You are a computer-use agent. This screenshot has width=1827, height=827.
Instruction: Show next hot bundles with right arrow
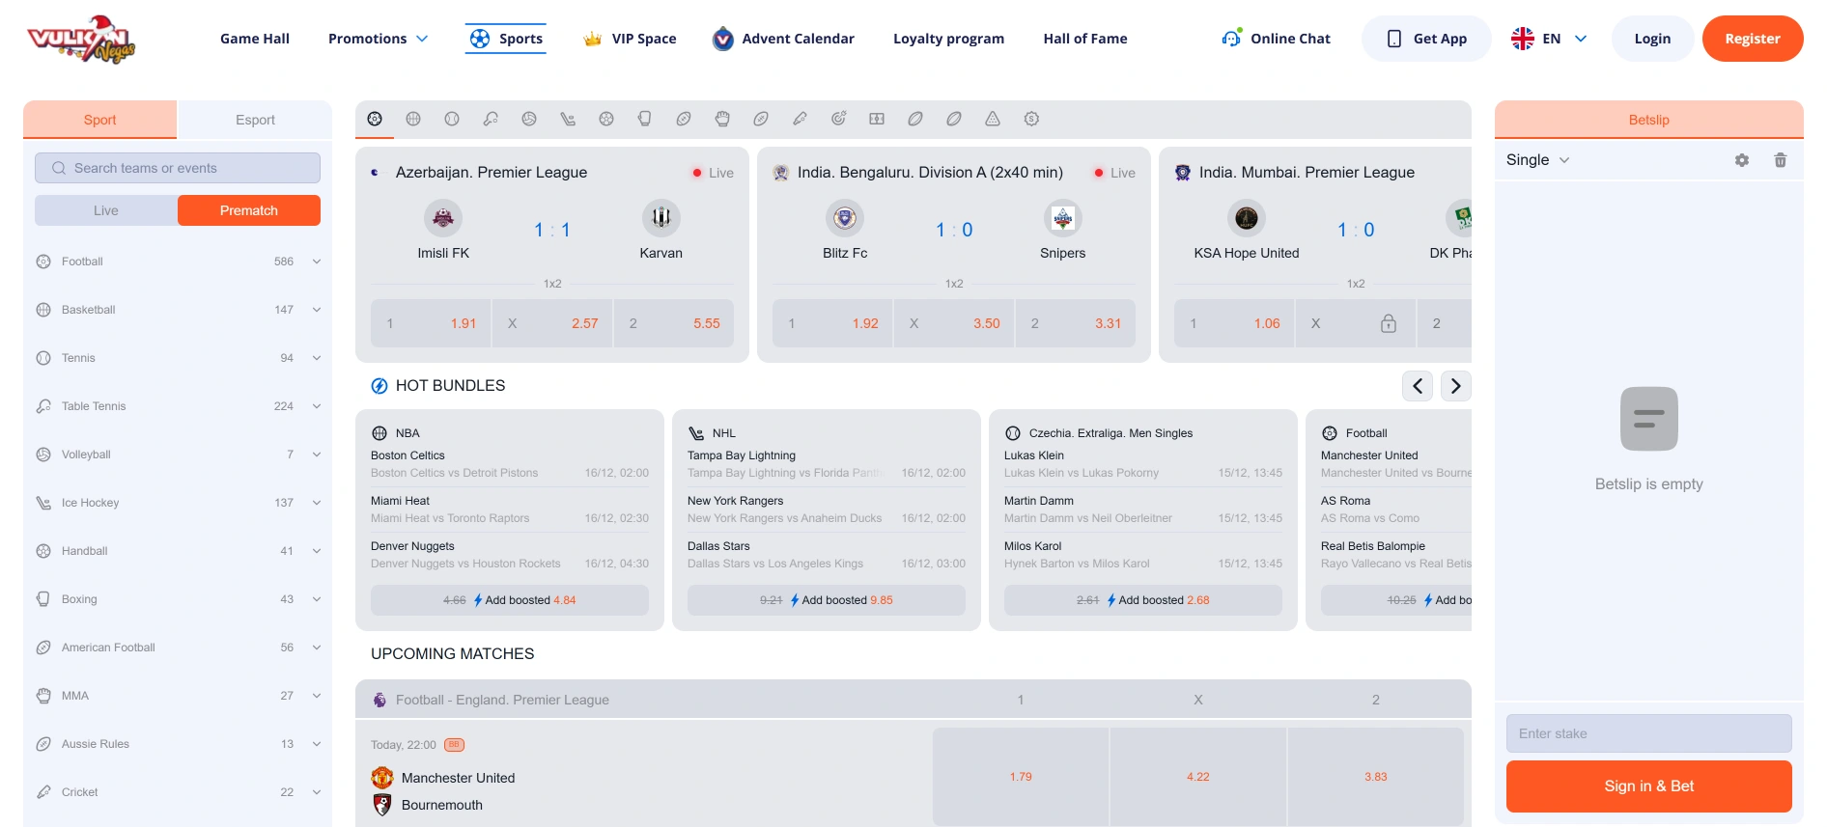coord(1456,386)
